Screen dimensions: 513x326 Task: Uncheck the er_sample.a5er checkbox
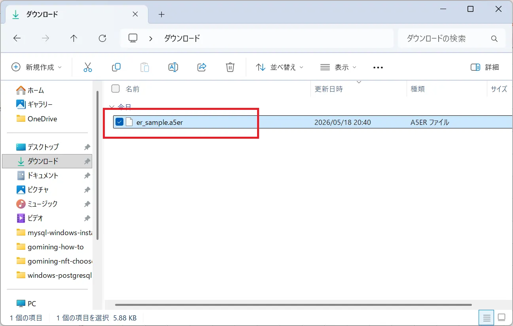coord(119,122)
